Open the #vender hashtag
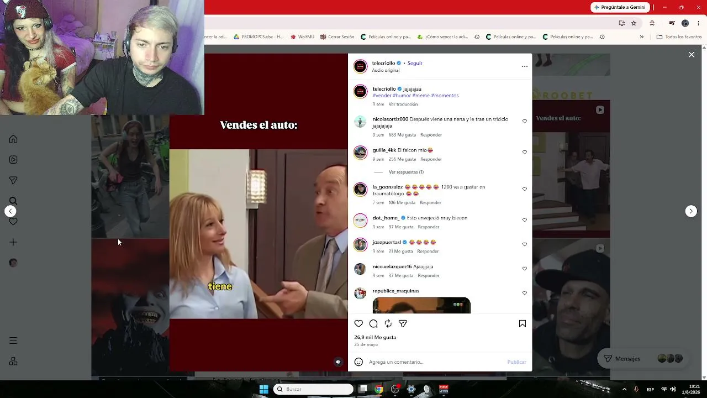Screen dimensions: 707x398 click(x=382, y=96)
